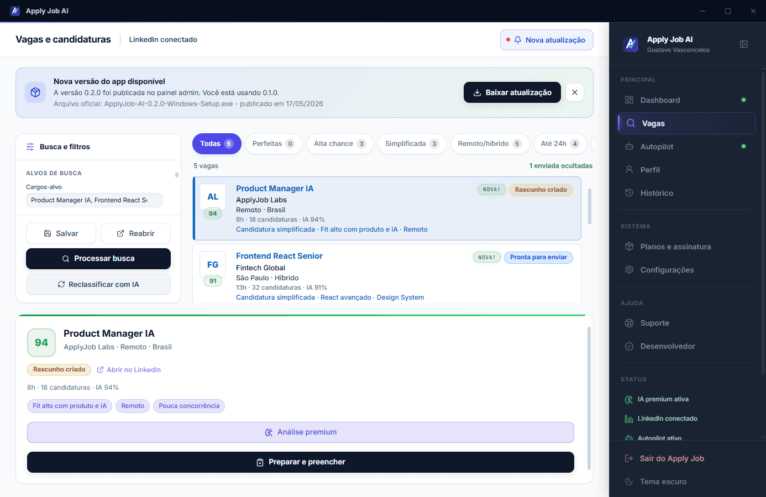
Task: Click the Análise premium button
Action: [x=301, y=432]
